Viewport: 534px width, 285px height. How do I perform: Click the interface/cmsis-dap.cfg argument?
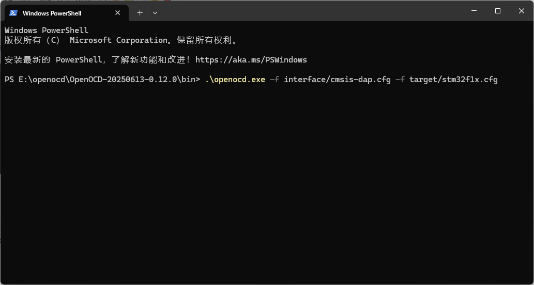337,80
